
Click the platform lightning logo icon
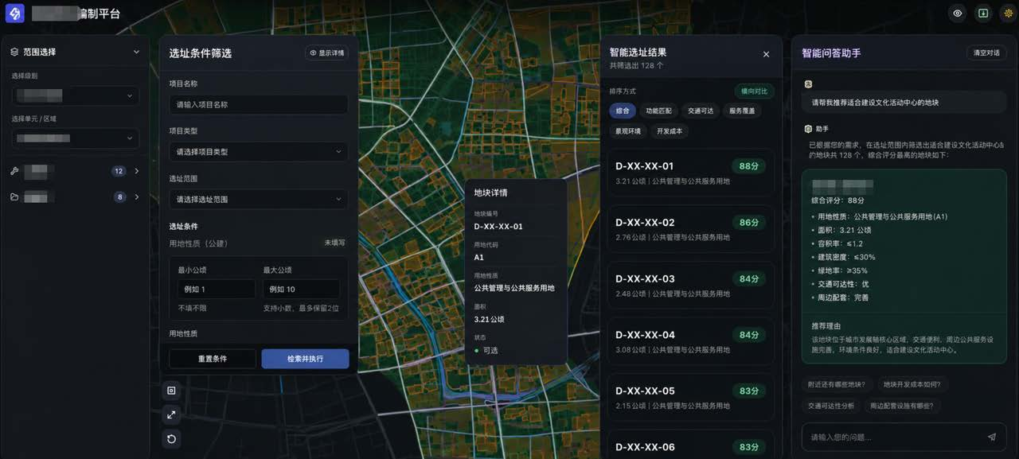(15, 14)
